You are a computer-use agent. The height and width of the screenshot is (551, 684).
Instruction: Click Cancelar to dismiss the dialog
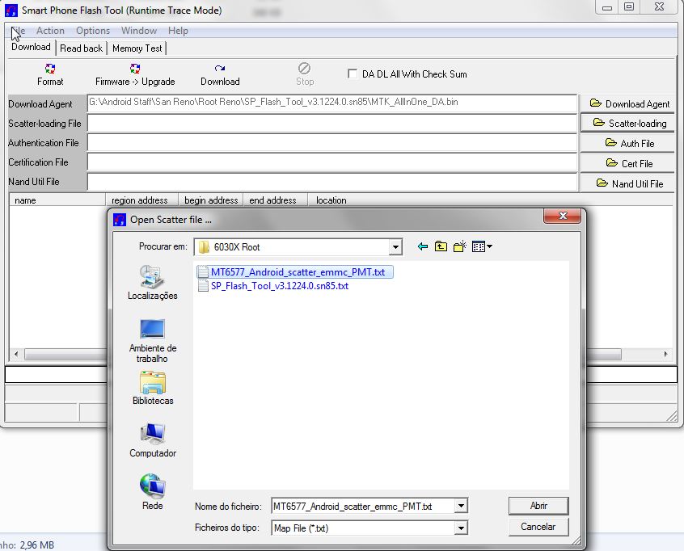coord(538,527)
